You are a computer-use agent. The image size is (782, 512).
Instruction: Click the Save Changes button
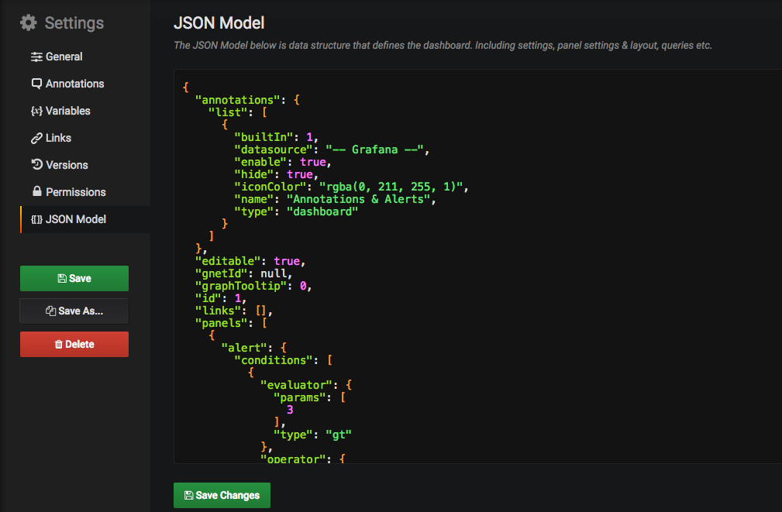pyautogui.click(x=222, y=495)
